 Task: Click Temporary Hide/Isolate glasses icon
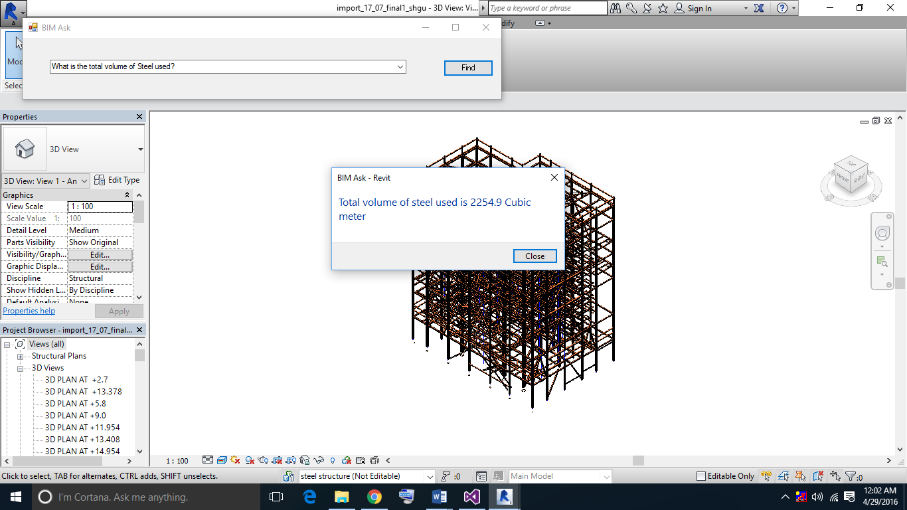(x=319, y=460)
